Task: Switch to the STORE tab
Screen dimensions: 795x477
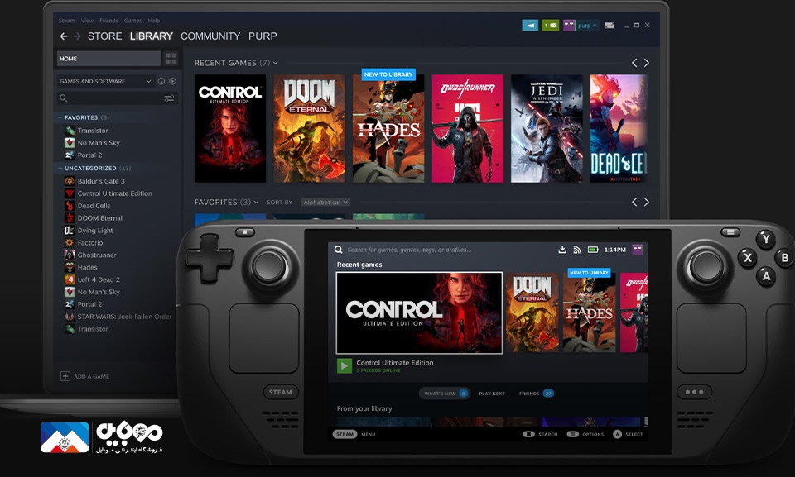Action: 104,36
